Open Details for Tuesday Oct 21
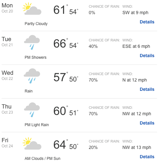 (147, 56)
